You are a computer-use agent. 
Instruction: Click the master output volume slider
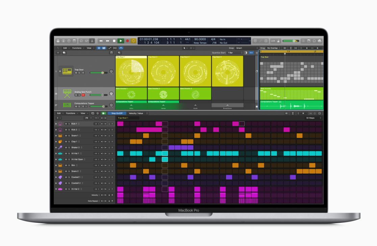(291, 41)
